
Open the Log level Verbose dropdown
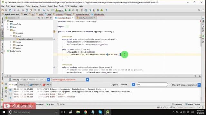[x=127, y=85]
